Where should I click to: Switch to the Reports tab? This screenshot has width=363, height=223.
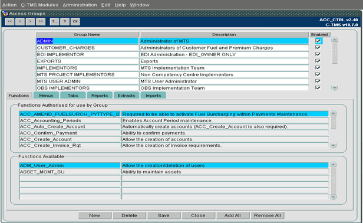pyautogui.click(x=100, y=96)
